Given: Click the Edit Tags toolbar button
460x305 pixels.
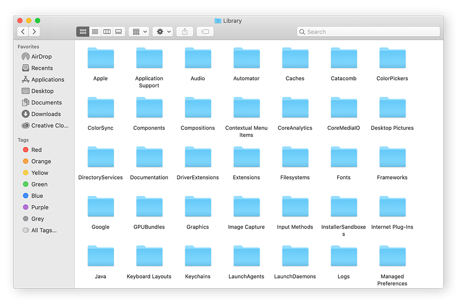Looking at the screenshot, I should pyautogui.click(x=205, y=31).
